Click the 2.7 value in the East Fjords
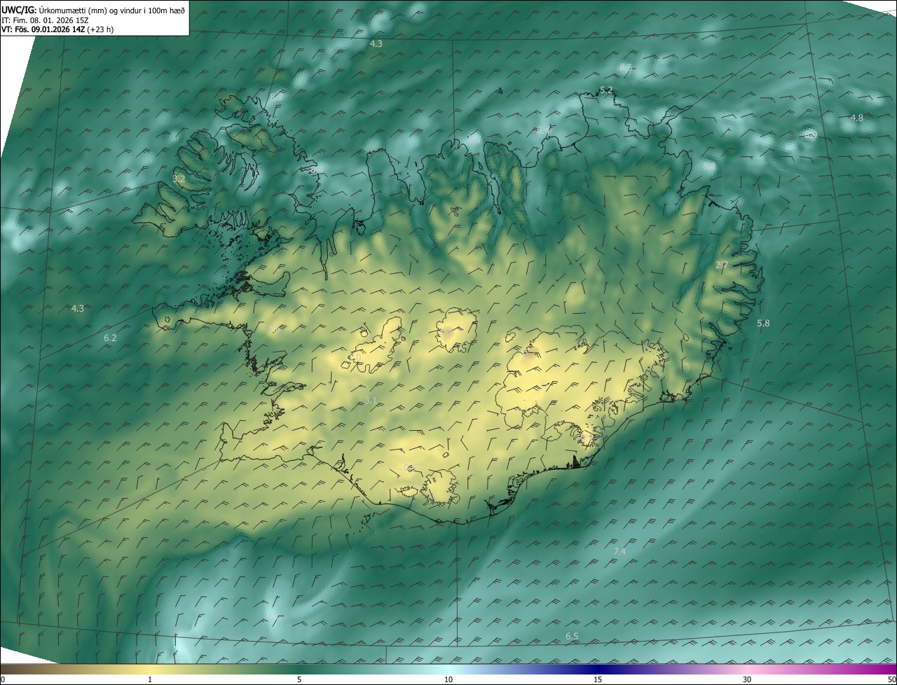Screen dimensions: 897x685 (721, 265)
